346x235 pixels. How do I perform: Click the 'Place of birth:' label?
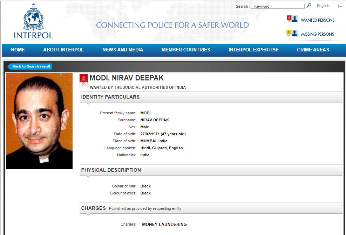click(124, 141)
